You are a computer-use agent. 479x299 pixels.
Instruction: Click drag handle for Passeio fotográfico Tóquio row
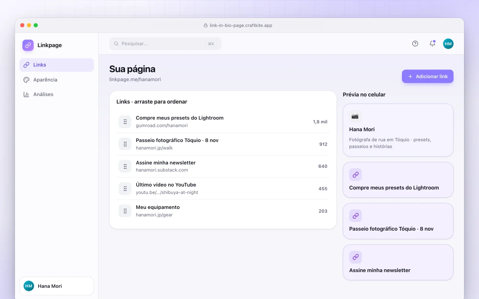pyautogui.click(x=125, y=144)
